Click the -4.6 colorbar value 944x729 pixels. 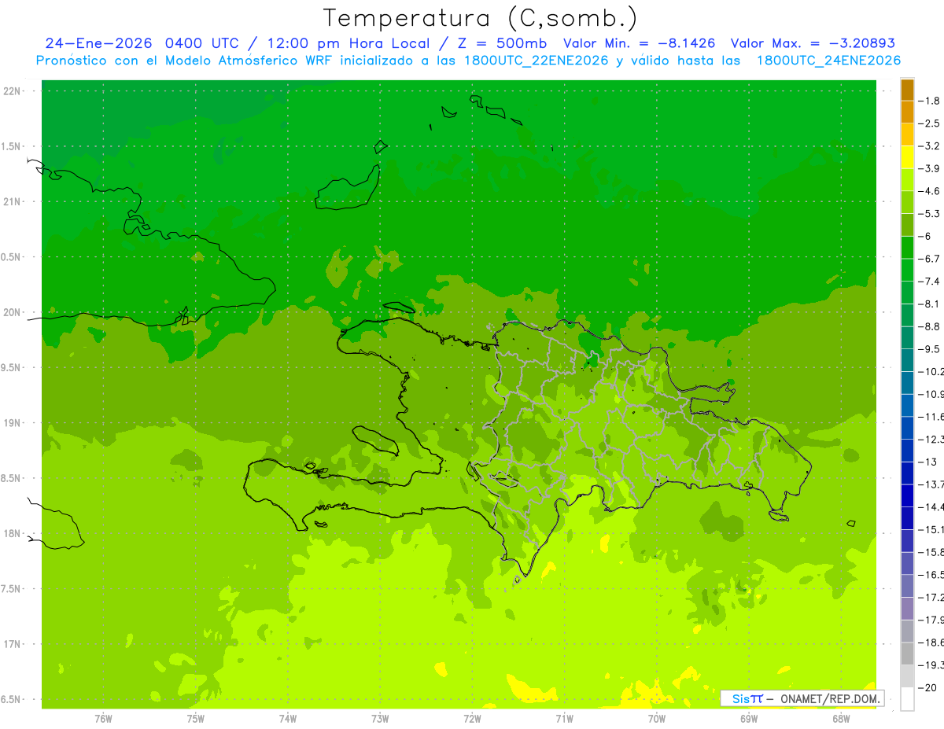pyautogui.click(x=929, y=191)
